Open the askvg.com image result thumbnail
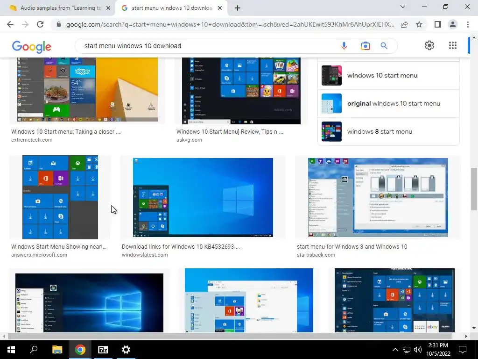Screen dimensions: 478x359 [241, 91]
